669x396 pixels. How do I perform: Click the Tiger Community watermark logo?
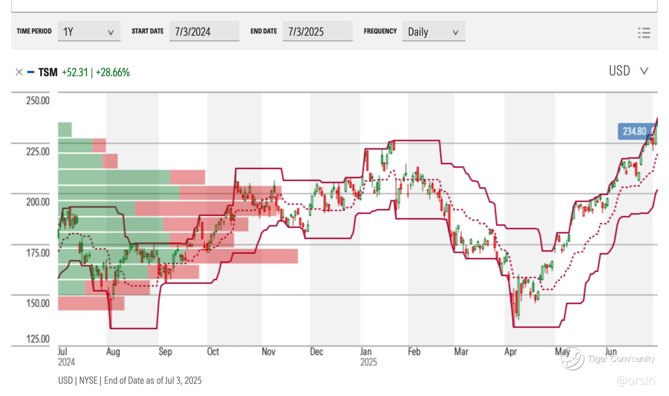(572, 359)
